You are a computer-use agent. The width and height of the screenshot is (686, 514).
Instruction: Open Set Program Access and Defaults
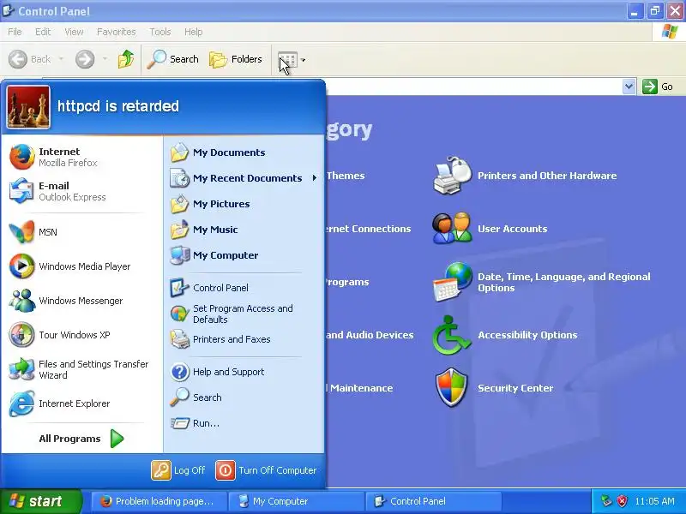[x=244, y=314]
